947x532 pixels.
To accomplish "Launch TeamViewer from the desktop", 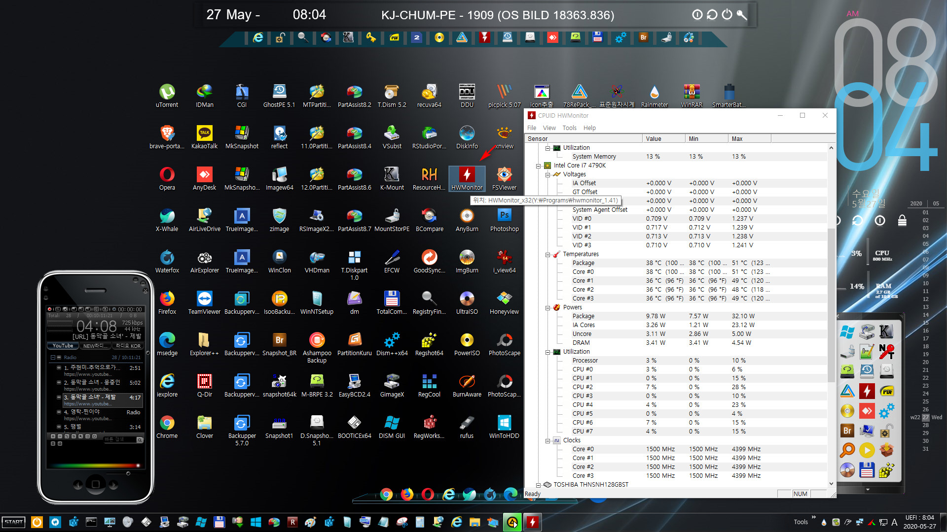I will tap(204, 302).
